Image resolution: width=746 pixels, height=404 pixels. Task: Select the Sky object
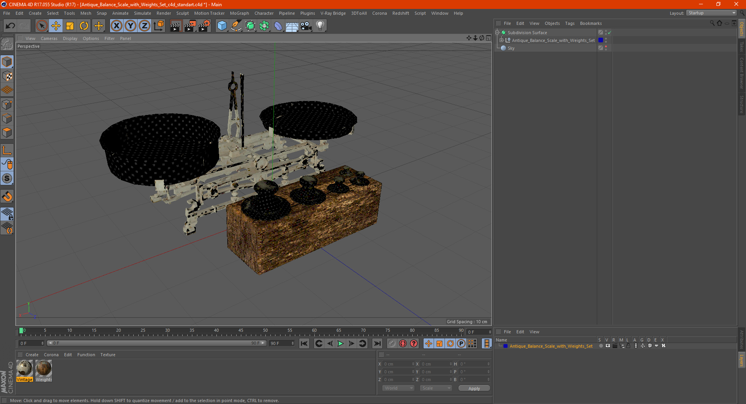click(511, 48)
